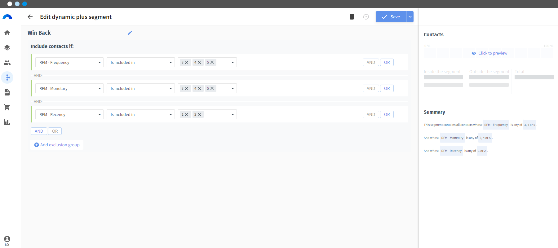Remove value 2 from RFM Recency filter
558x248 pixels.
[199, 114]
